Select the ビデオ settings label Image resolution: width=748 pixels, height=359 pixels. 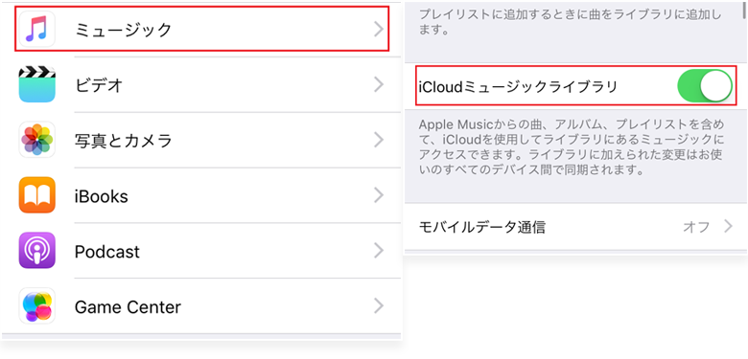99,85
